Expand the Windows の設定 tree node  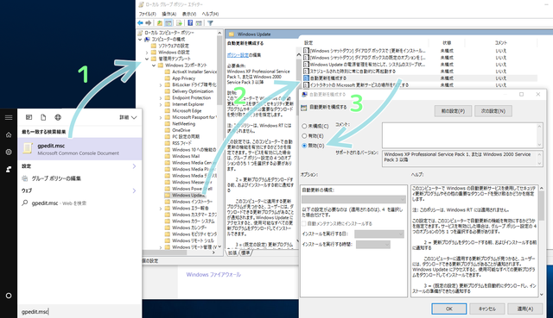147,52
